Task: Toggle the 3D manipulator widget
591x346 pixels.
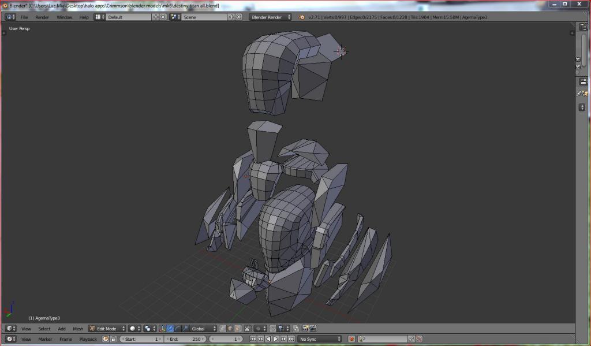Action: click(162, 329)
